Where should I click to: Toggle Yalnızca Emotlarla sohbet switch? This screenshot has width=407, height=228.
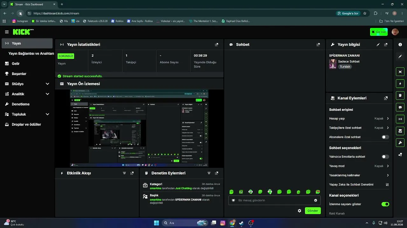(385, 157)
